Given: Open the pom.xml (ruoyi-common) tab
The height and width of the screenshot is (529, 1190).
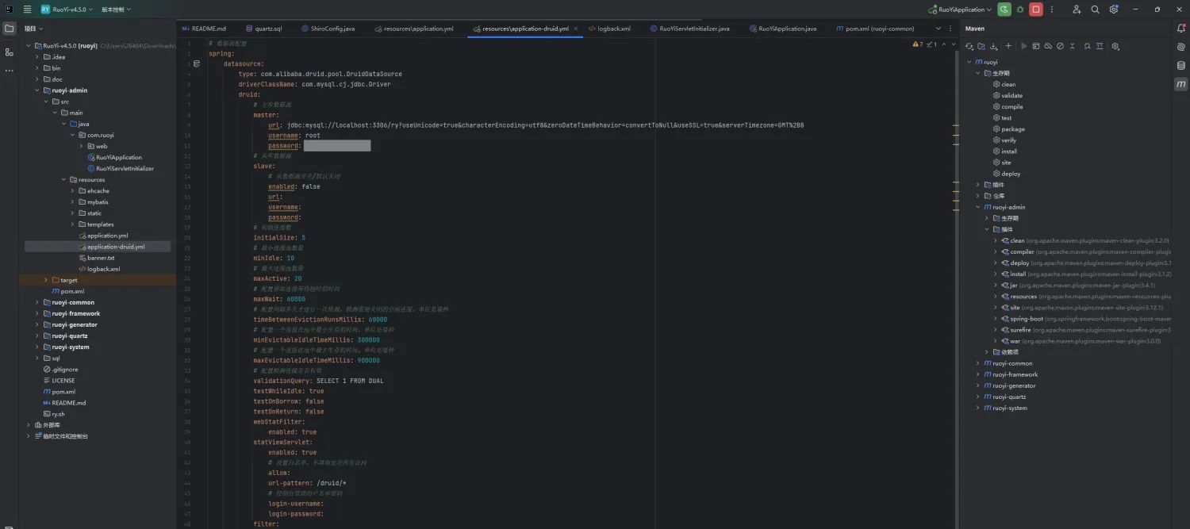Looking at the screenshot, I should pyautogui.click(x=874, y=29).
